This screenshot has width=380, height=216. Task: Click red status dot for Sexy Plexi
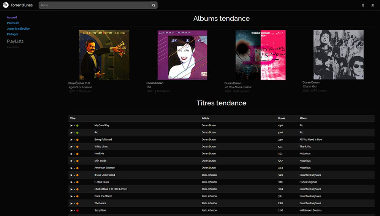tap(77, 210)
